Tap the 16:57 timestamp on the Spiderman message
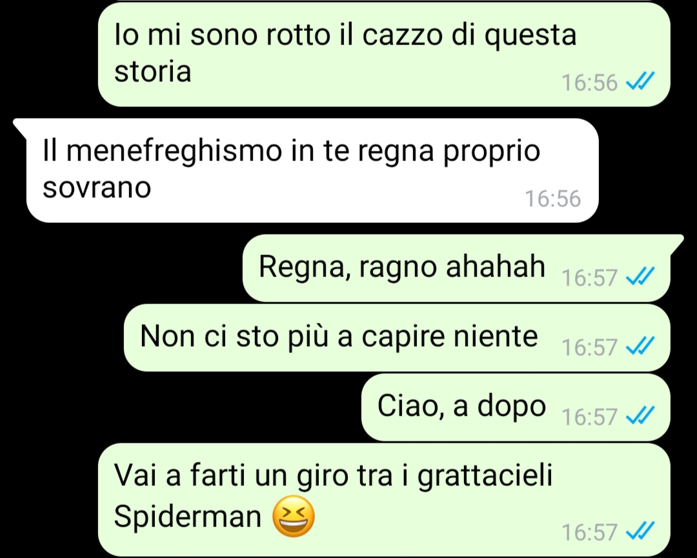697x558 pixels. click(589, 532)
